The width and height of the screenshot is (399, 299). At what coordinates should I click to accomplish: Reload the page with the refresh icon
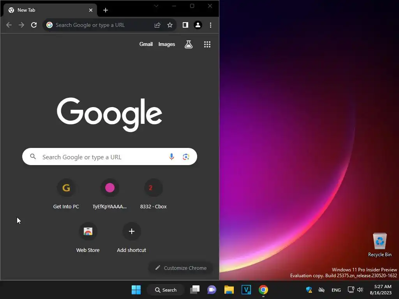34,25
